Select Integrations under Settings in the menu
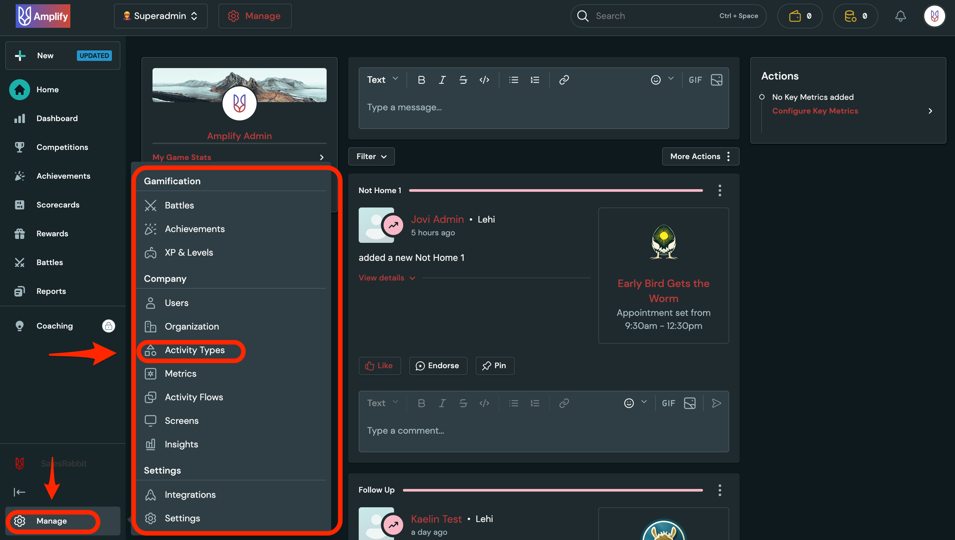Viewport: 955px width, 540px height. [x=190, y=495]
